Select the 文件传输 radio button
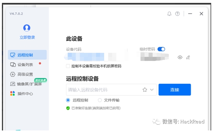The image size is (215, 133). pos(100,100)
